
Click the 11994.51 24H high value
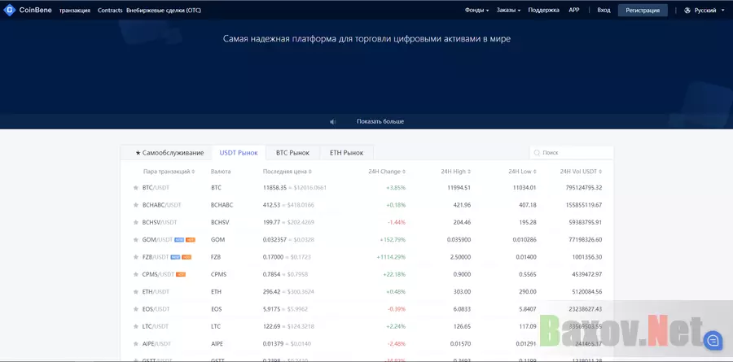point(459,188)
